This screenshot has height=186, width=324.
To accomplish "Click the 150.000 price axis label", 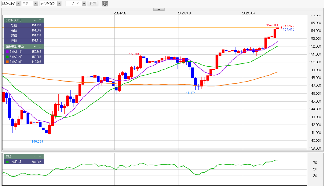I will pyautogui.click(x=315, y=62).
